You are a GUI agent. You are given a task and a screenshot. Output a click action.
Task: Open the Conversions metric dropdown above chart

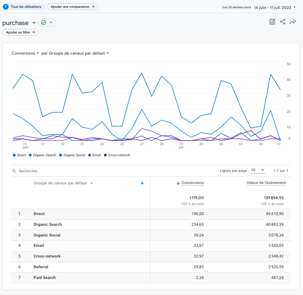point(25,53)
